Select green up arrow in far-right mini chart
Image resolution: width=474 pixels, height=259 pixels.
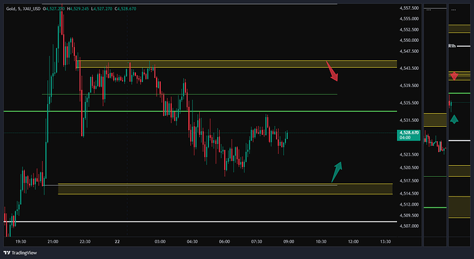[454, 119]
